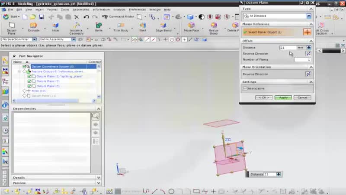The width and height of the screenshot is (346, 195).
Task: Click Reverse Direction icon under Offset
Action: pos(308,53)
